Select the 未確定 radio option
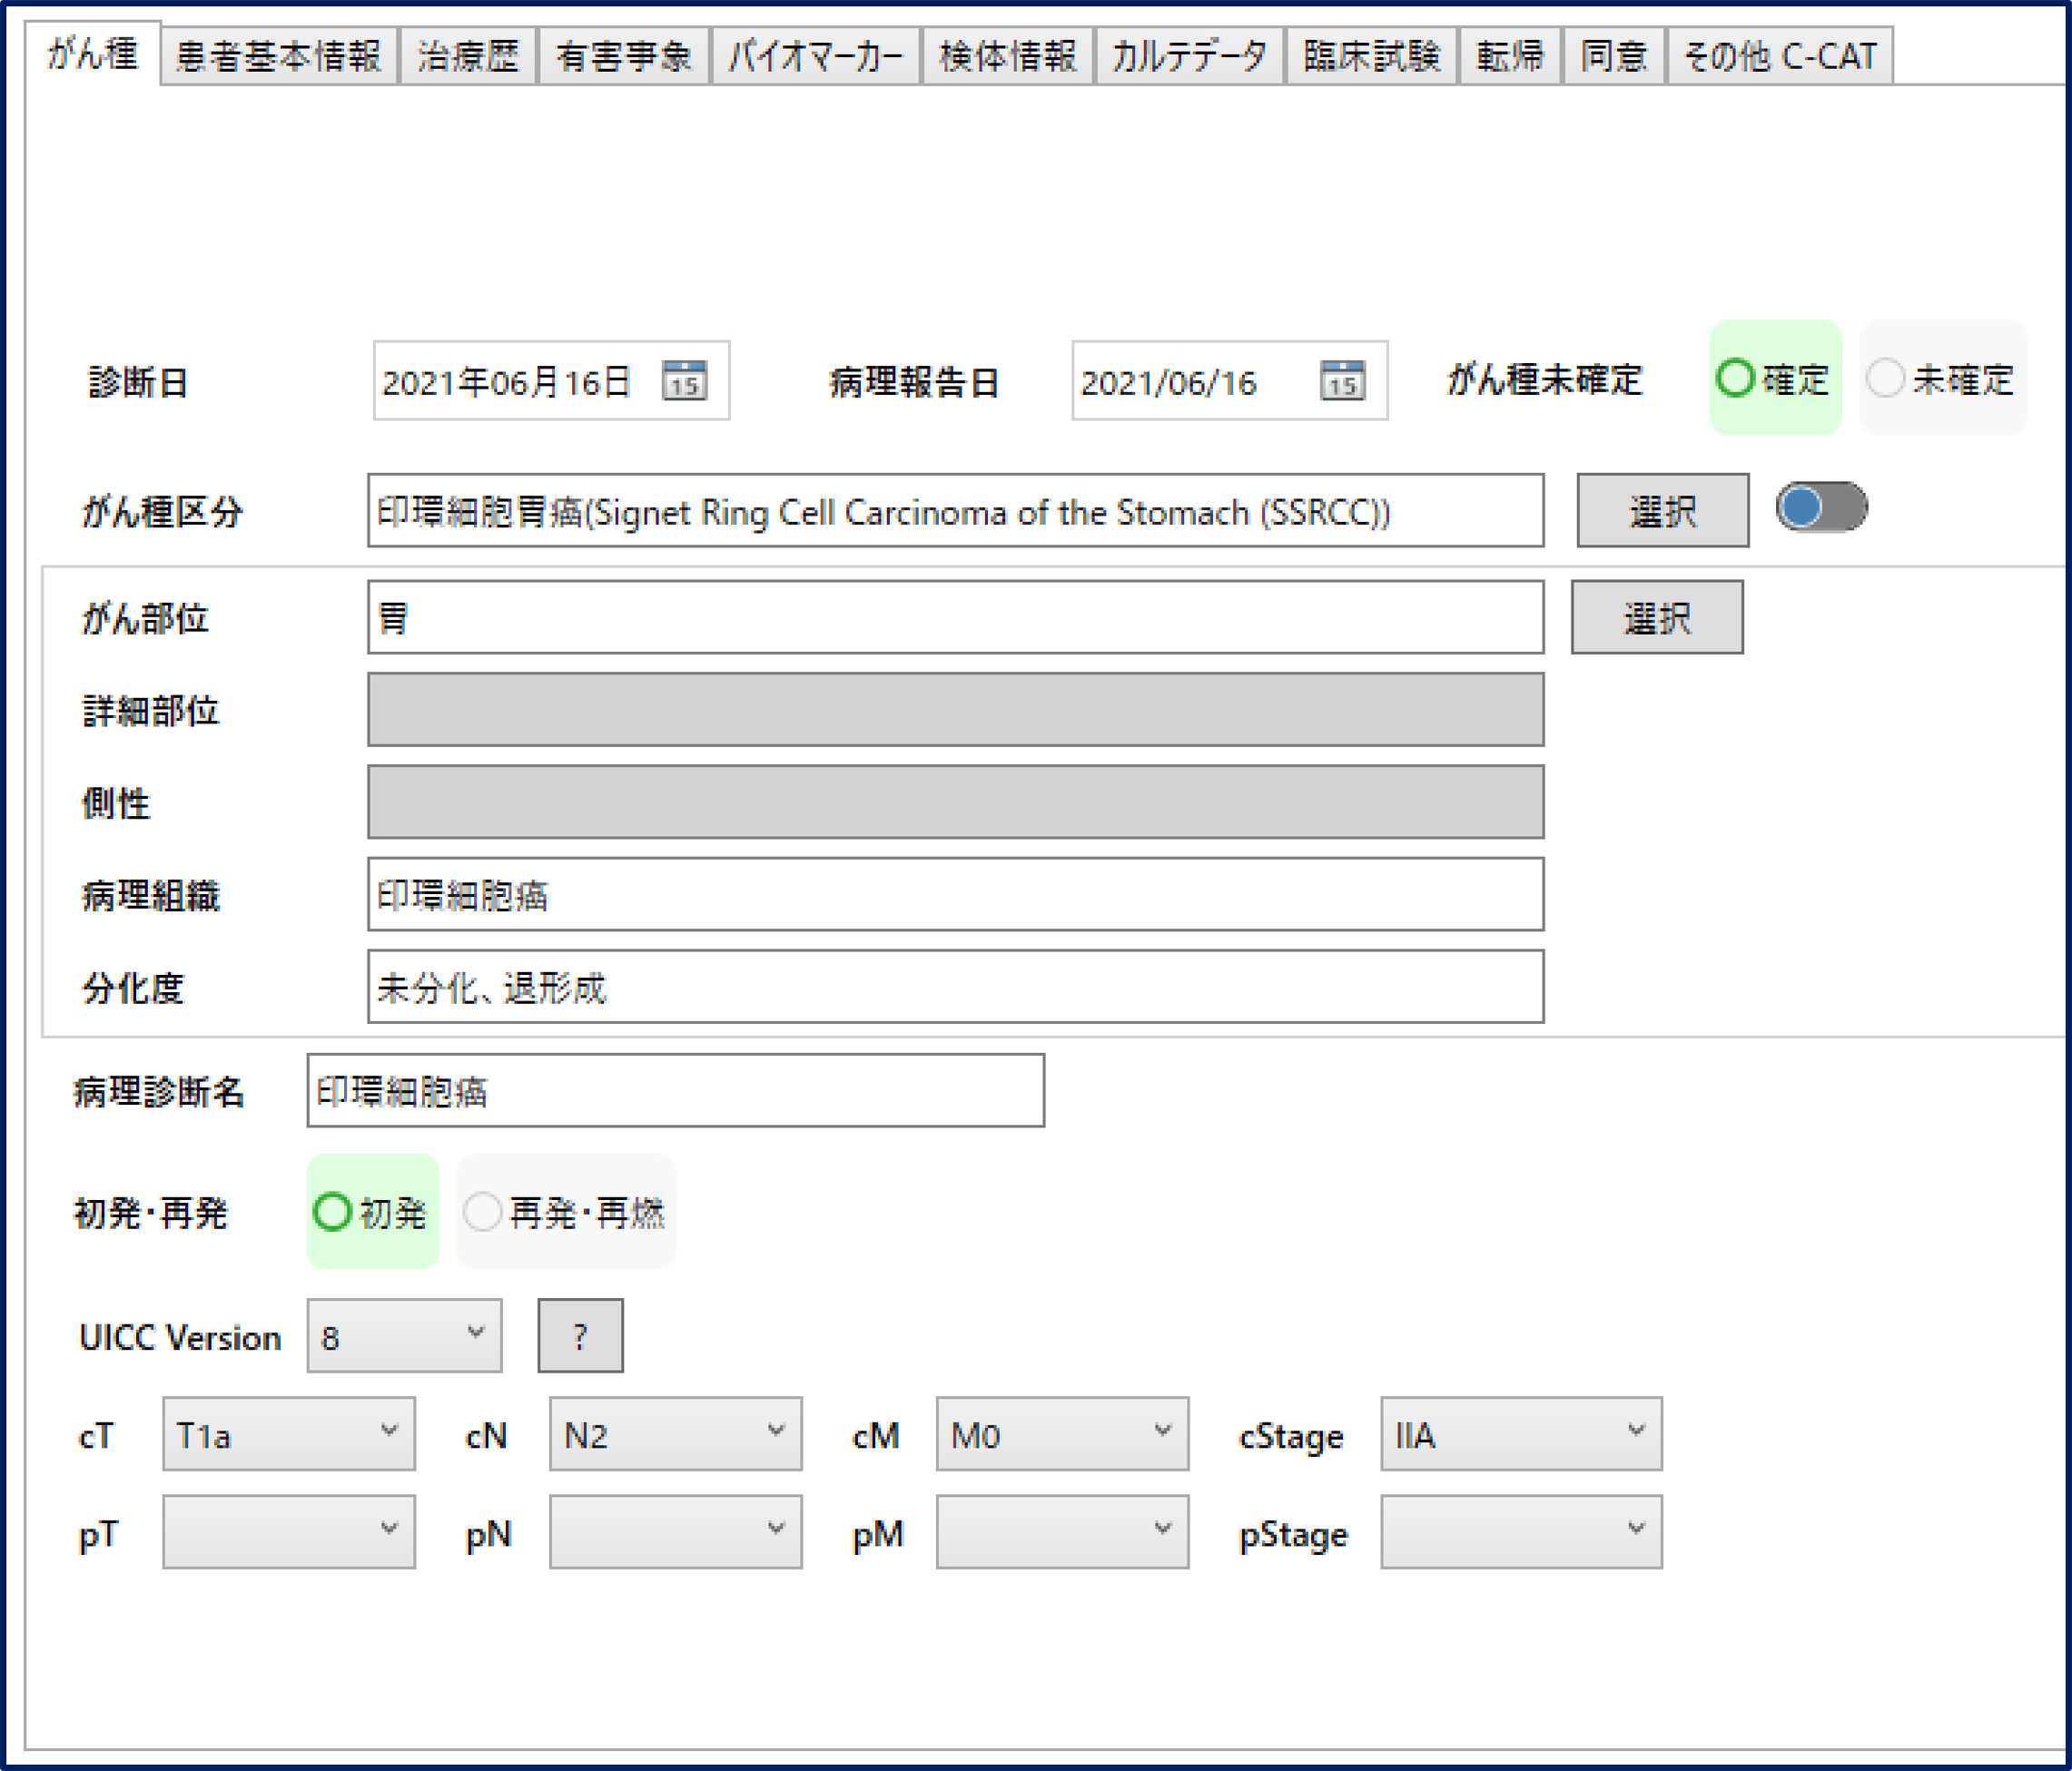The width and height of the screenshot is (2072, 1771). 1942,378
